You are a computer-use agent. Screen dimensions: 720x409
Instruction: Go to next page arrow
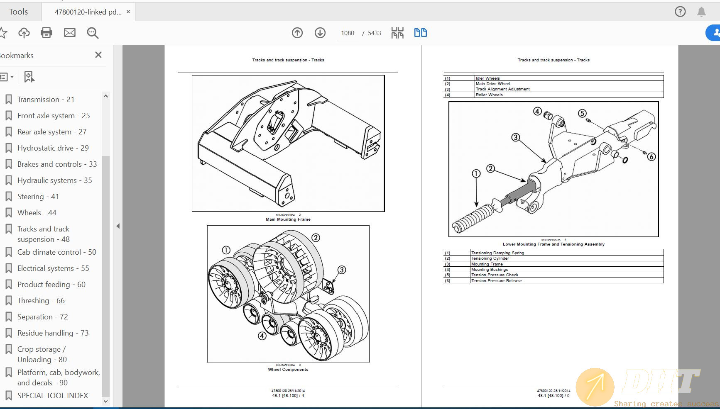(320, 33)
